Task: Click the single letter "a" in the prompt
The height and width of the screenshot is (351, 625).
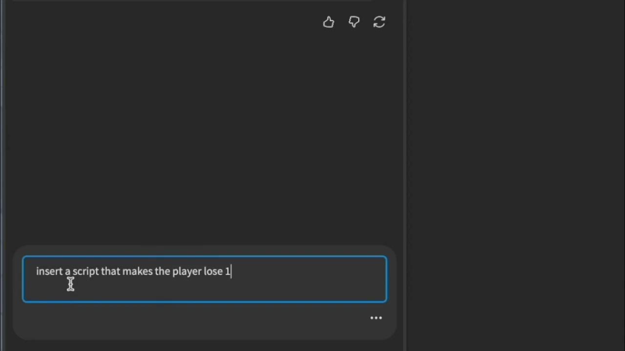Action: (68, 271)
